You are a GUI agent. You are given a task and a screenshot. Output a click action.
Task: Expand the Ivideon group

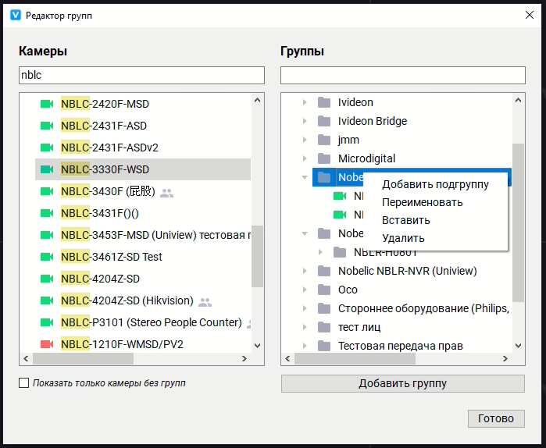(305, 102)
